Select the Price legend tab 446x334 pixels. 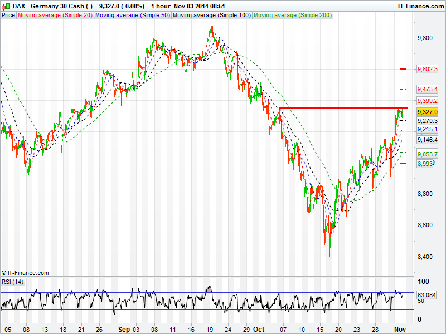pos(8,16)
